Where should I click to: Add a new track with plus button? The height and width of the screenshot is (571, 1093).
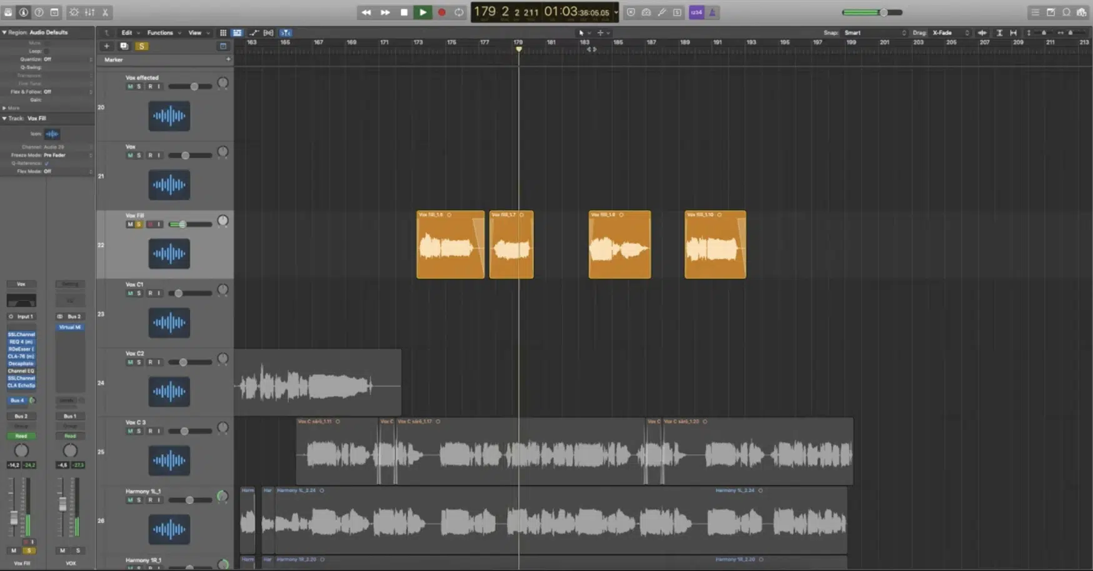point(106,46)
